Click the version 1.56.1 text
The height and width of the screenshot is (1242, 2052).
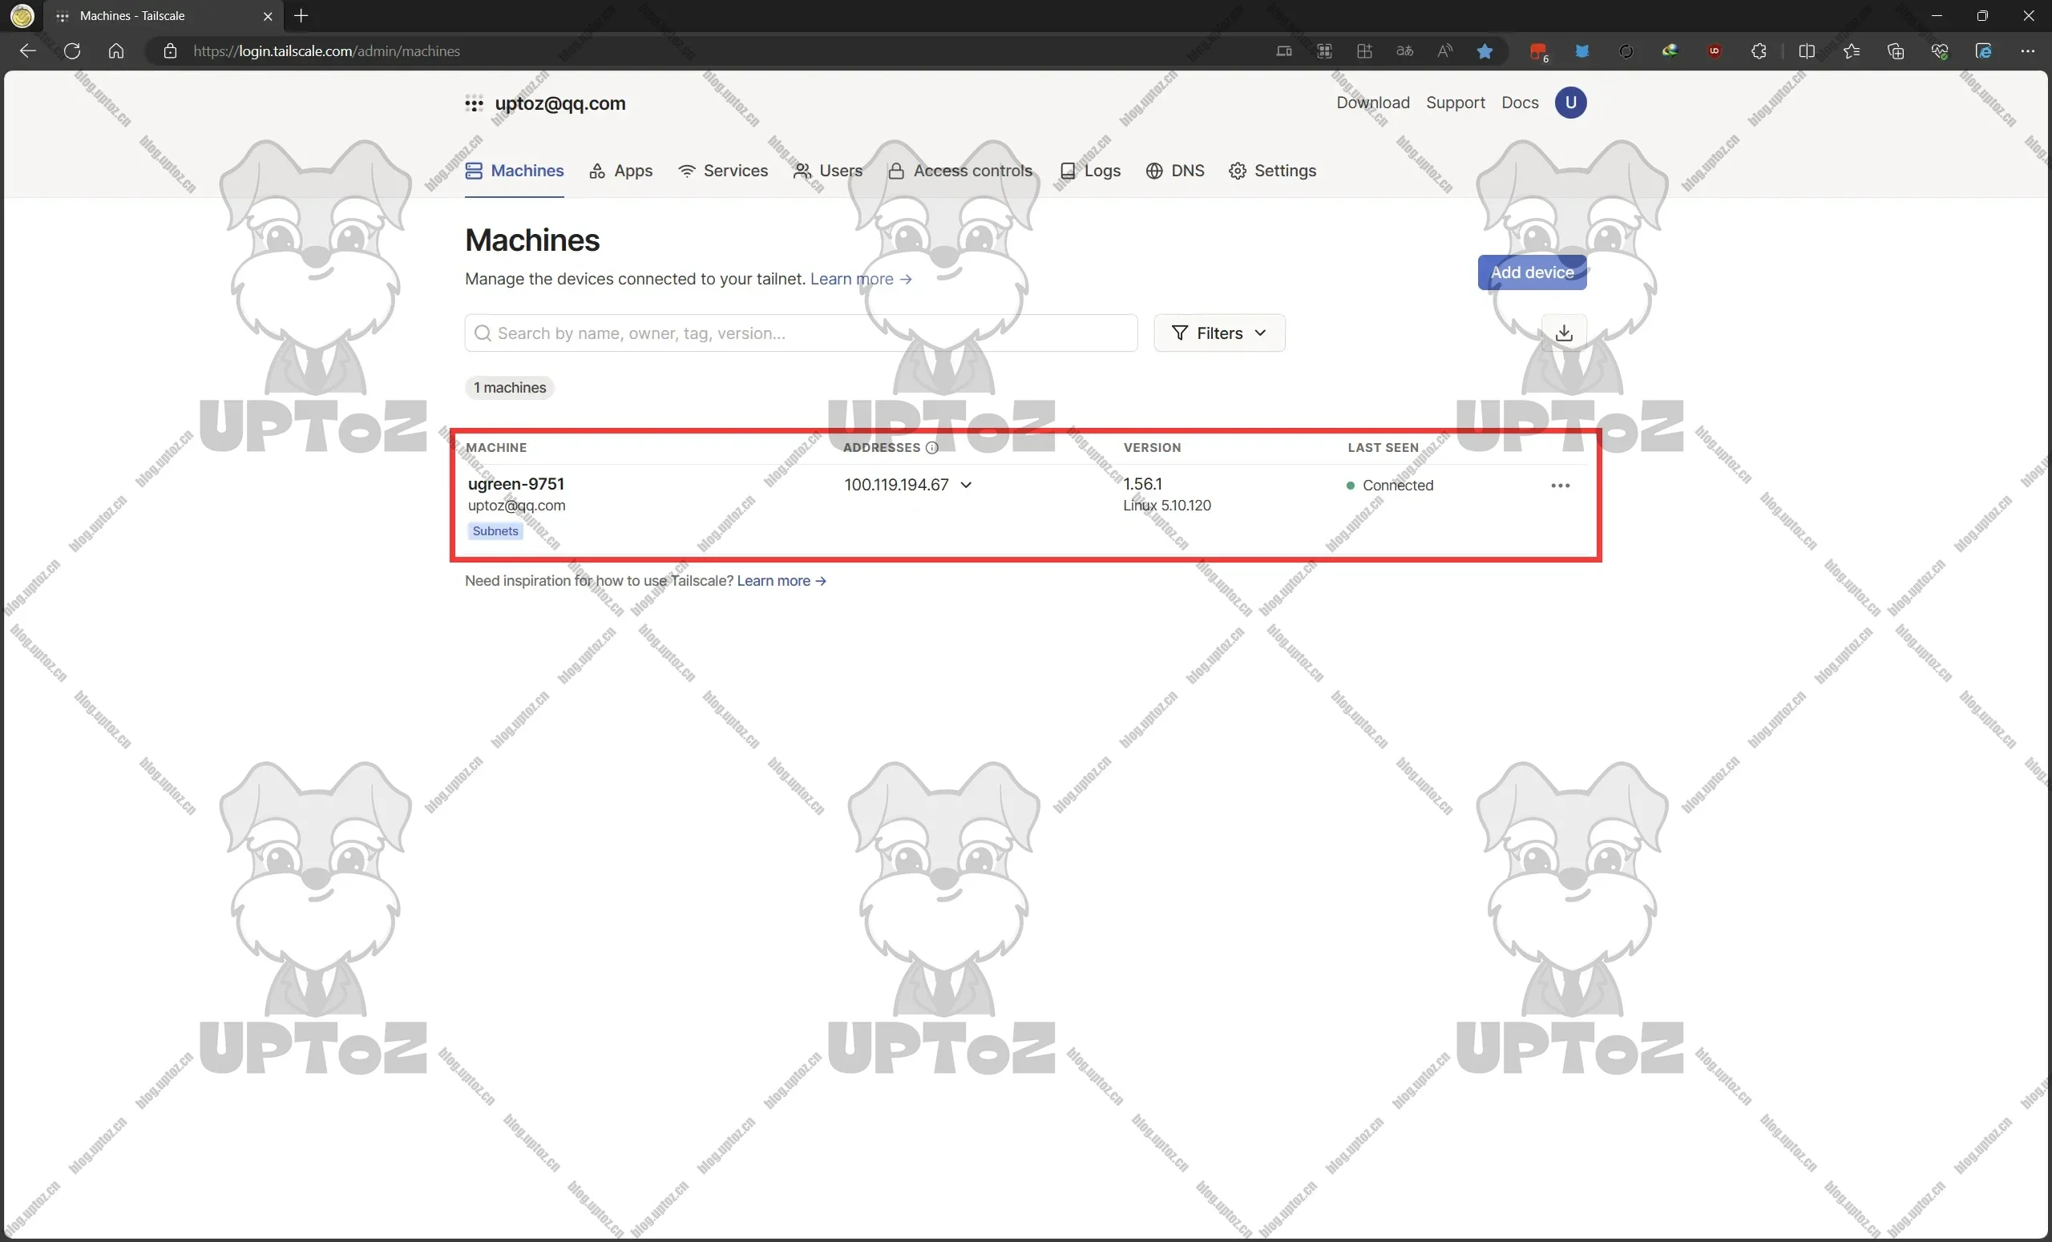click(x=1142, y=484)
